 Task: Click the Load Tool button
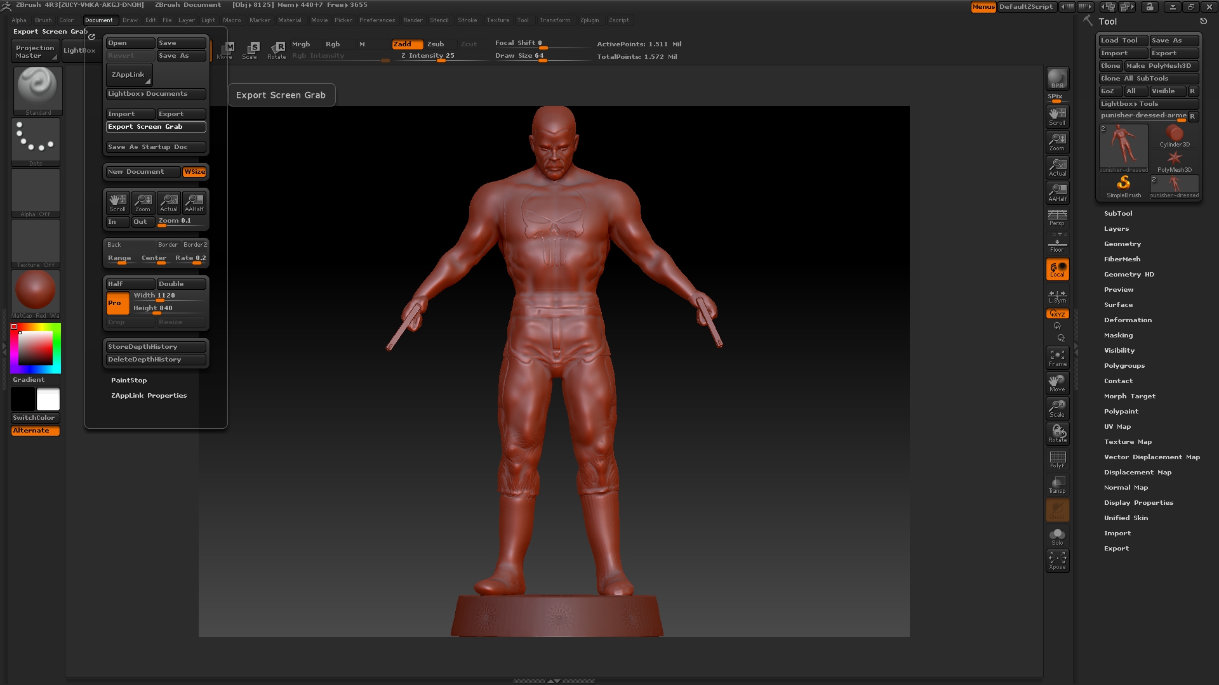(1124, 41)
